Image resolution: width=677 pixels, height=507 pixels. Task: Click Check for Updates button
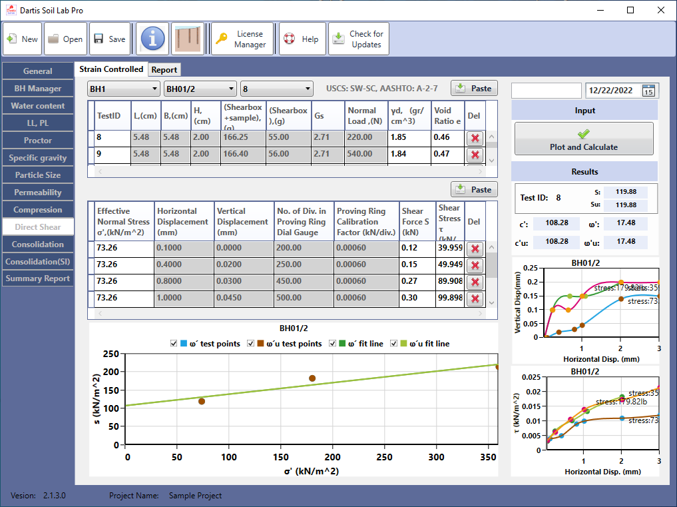coord(359,39)
